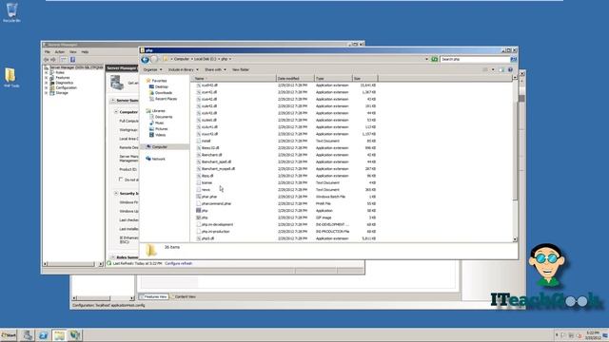609x342 pixels.
Task: Expand the Roles node in Server Manager
Action: tap(47, 72)
